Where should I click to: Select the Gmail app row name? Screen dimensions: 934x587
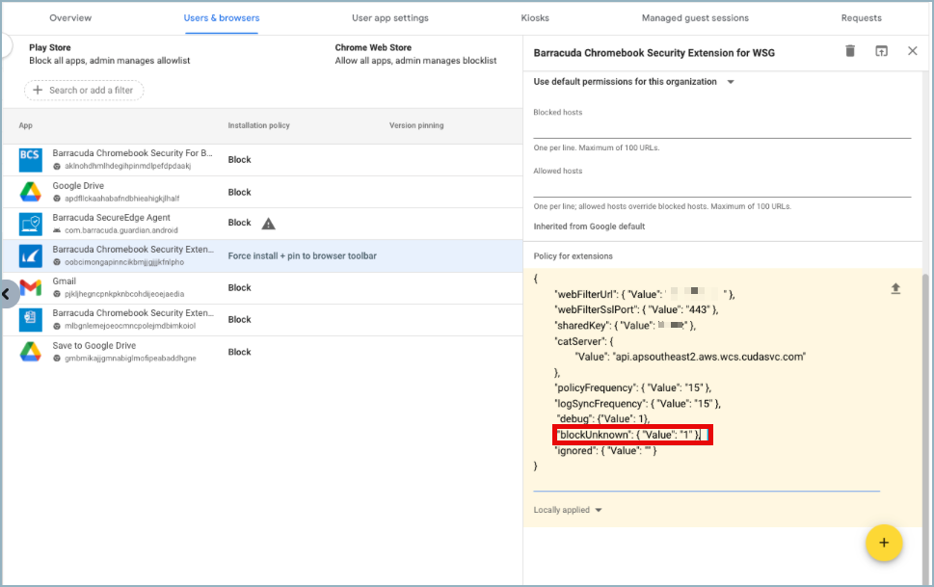tap(64, 281)
